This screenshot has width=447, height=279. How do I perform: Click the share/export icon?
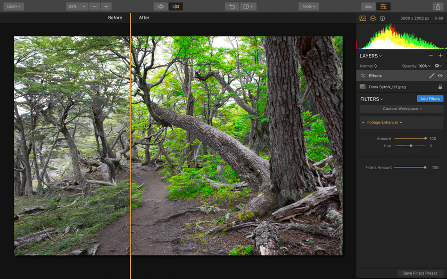(x=437, y=6)
